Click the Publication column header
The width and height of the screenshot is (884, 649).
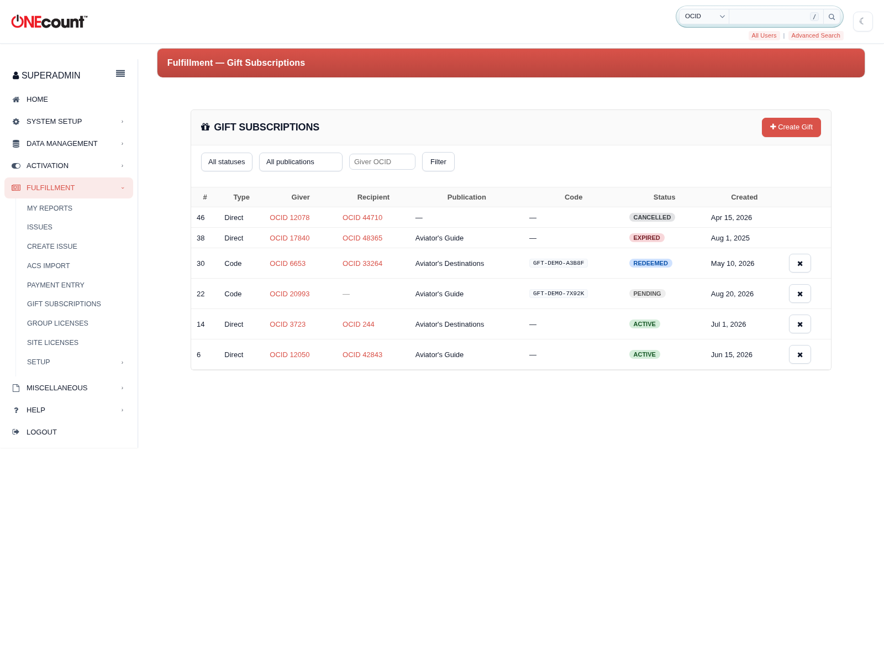pos(467,197)
